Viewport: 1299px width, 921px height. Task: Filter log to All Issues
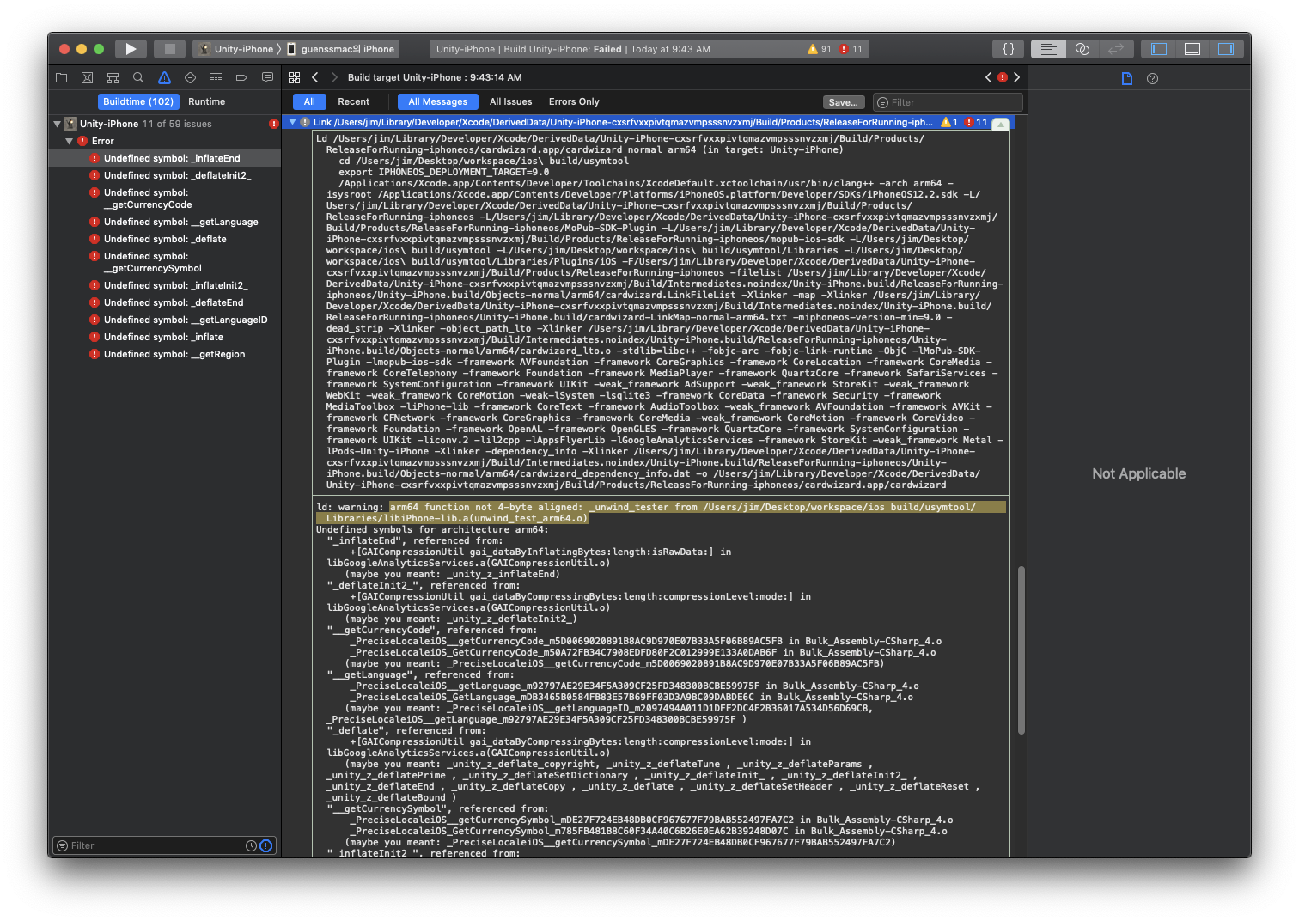511,101
